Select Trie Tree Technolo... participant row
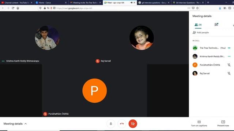 pos(212,48)
